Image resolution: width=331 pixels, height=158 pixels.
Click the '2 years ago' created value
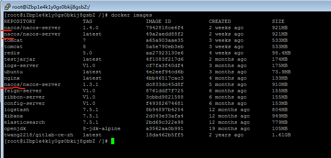click(226, 135)
